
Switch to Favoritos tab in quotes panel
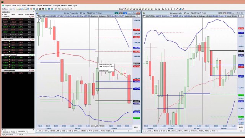click(x=21, y=132)
